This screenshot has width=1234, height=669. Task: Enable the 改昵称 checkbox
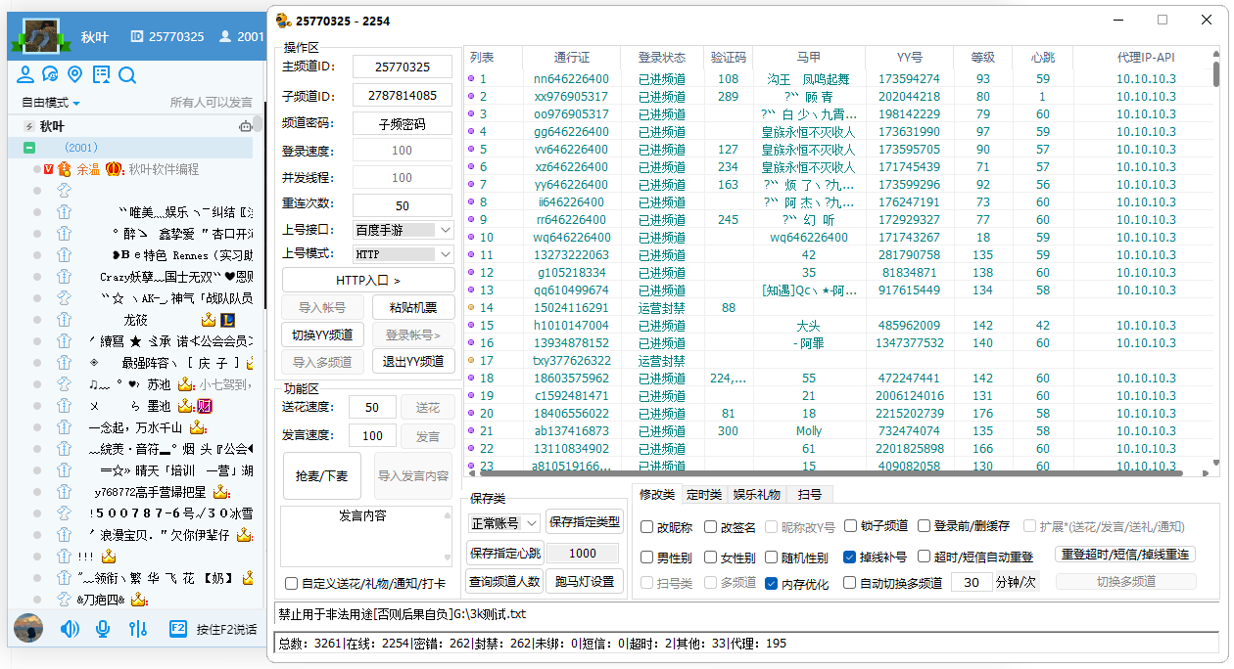[647, 527]
